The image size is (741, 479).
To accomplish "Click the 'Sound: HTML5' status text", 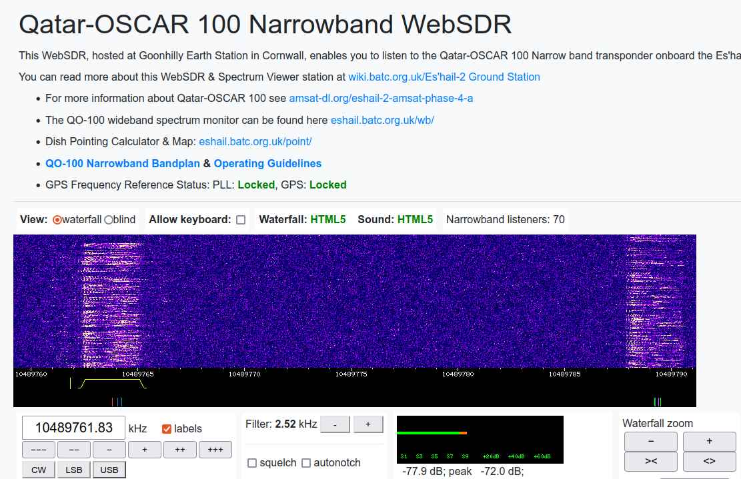I will pyautogui.click(x=395, y=219).
